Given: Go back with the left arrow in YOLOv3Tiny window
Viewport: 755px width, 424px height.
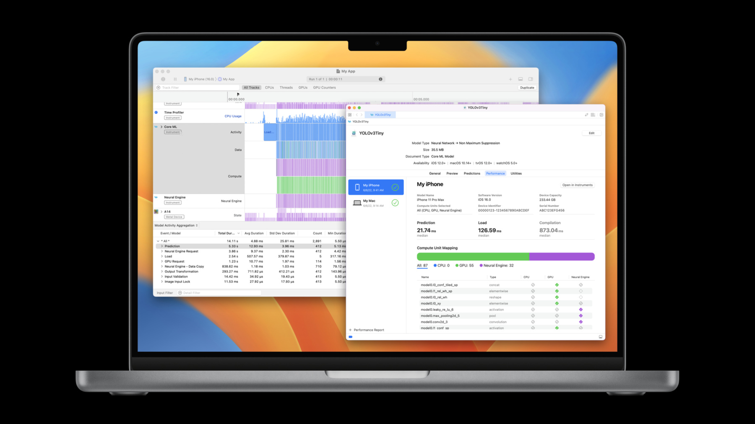Looking at the screenshot, I should [x=357, y=115].
